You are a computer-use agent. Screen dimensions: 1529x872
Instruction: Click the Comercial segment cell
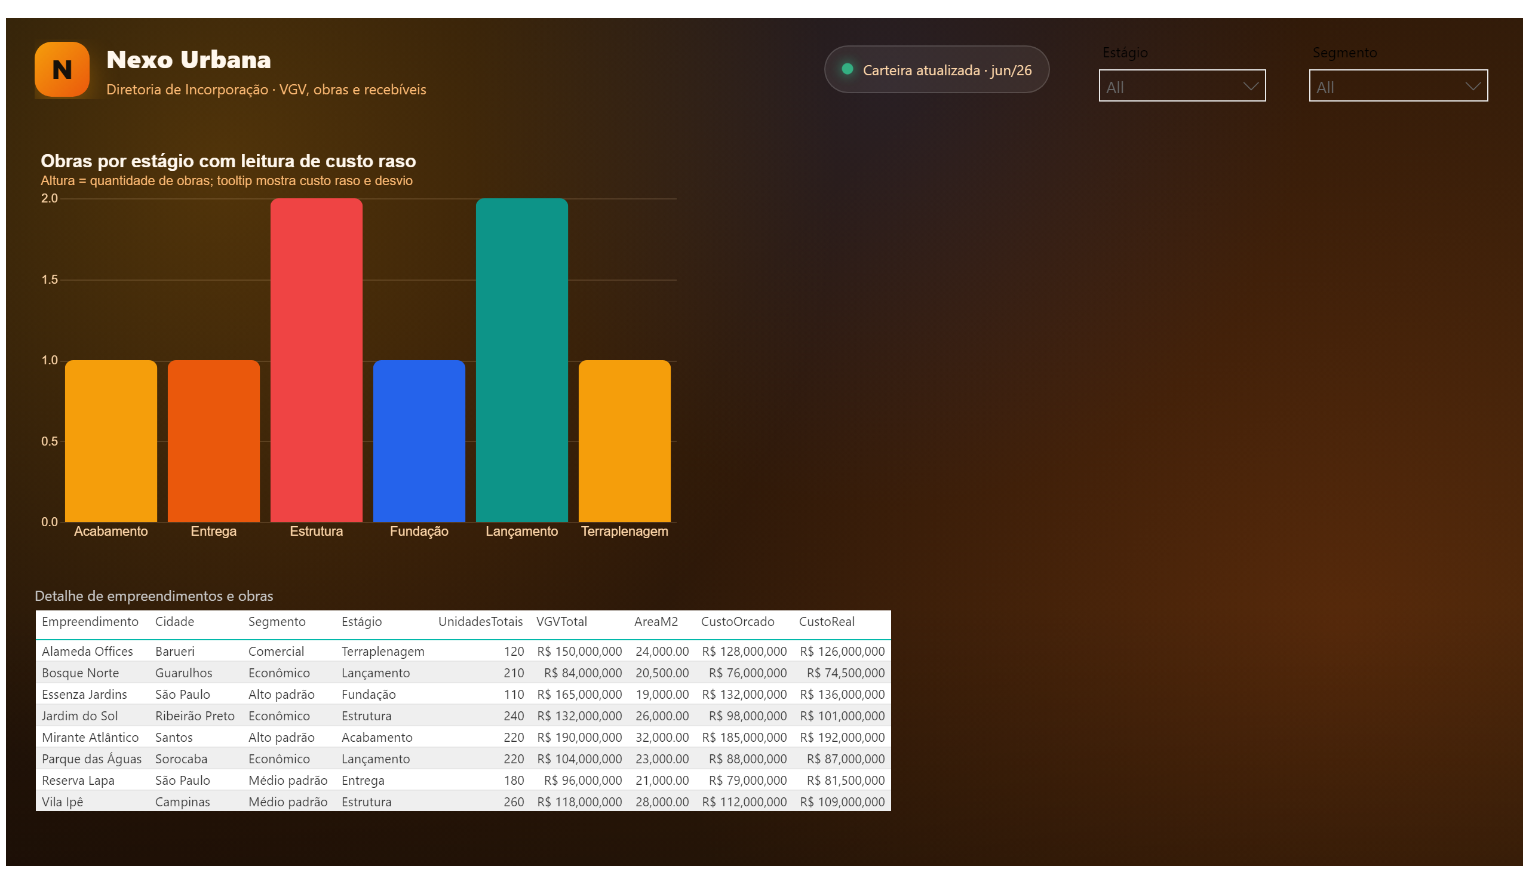tap(276, 651)
